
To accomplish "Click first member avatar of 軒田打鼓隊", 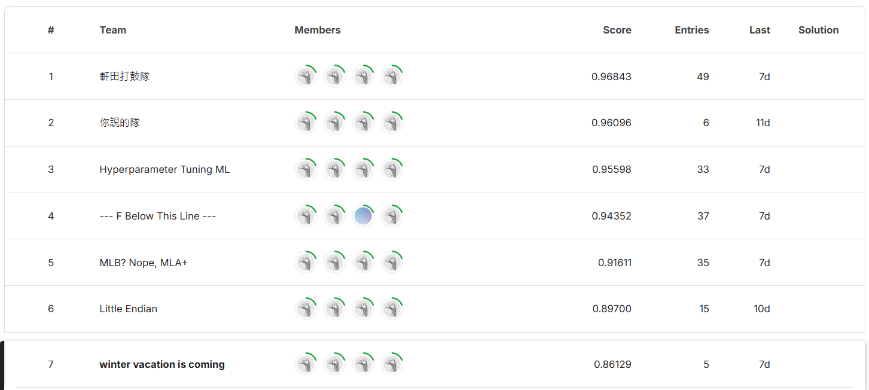I will click(x=306, y=77).
